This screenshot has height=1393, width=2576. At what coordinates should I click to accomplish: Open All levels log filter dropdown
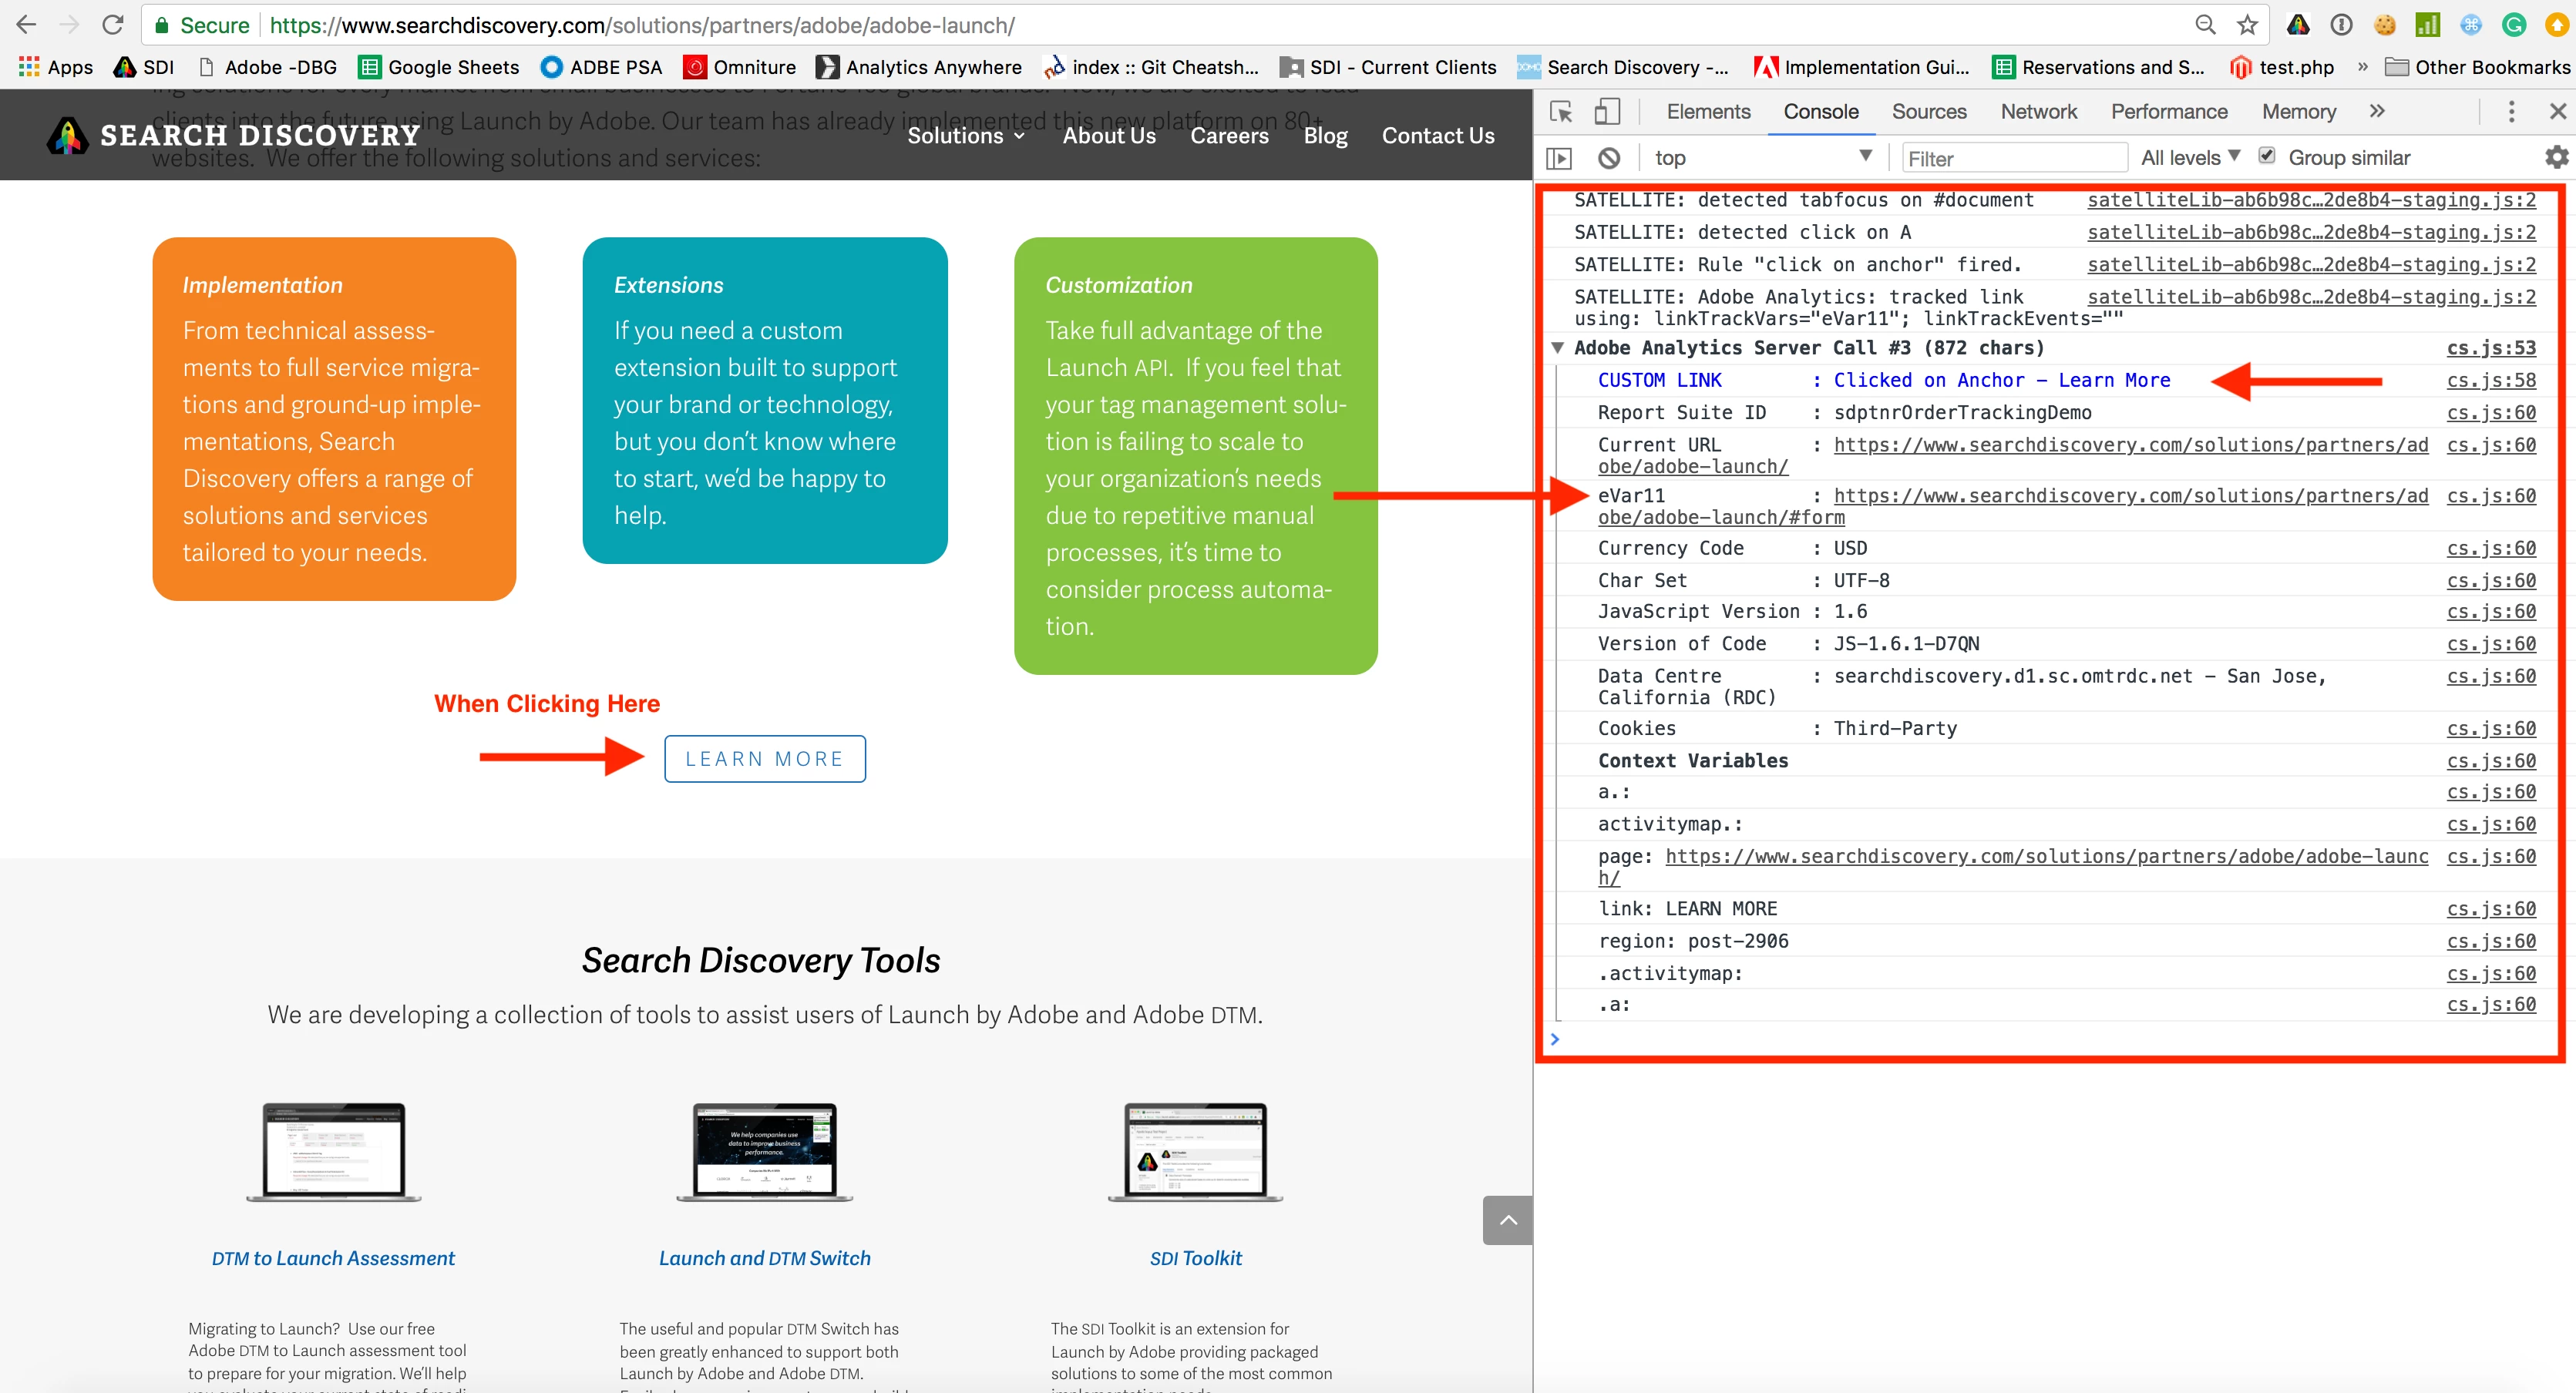(x=2190, y=158)
